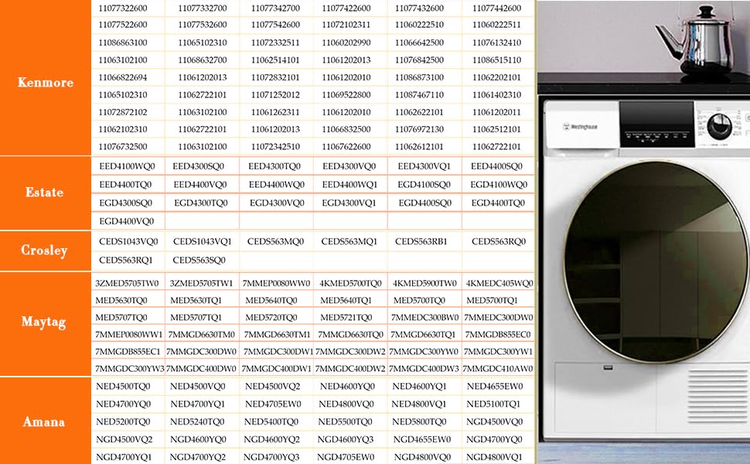Click the Kenmore brand label
This screenshot has height=464, width=750.
coord(46,83)
